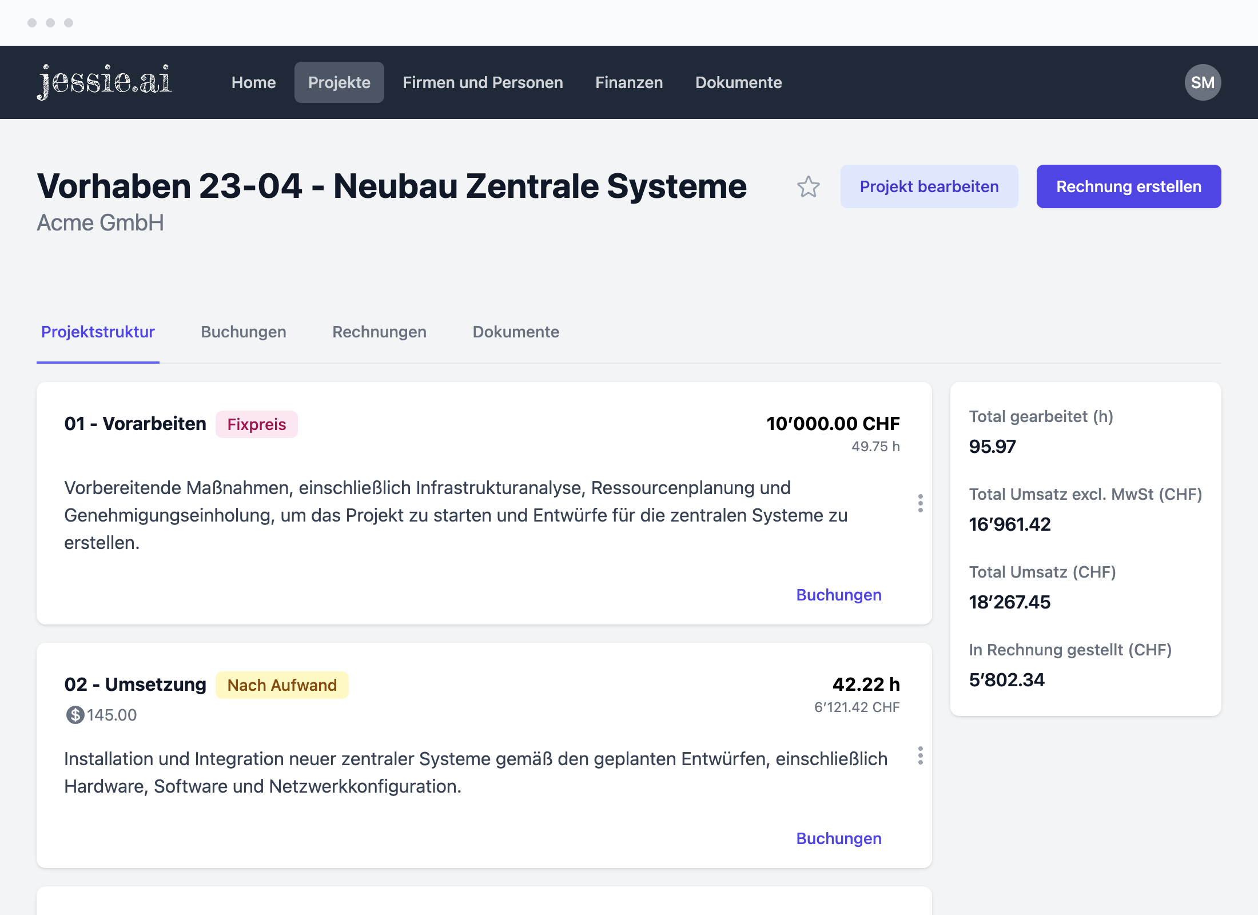The image size is (1258, 915).
Task: Open options menu for 01 - Vorarbeiten card
Action: [x=920, y=503]
